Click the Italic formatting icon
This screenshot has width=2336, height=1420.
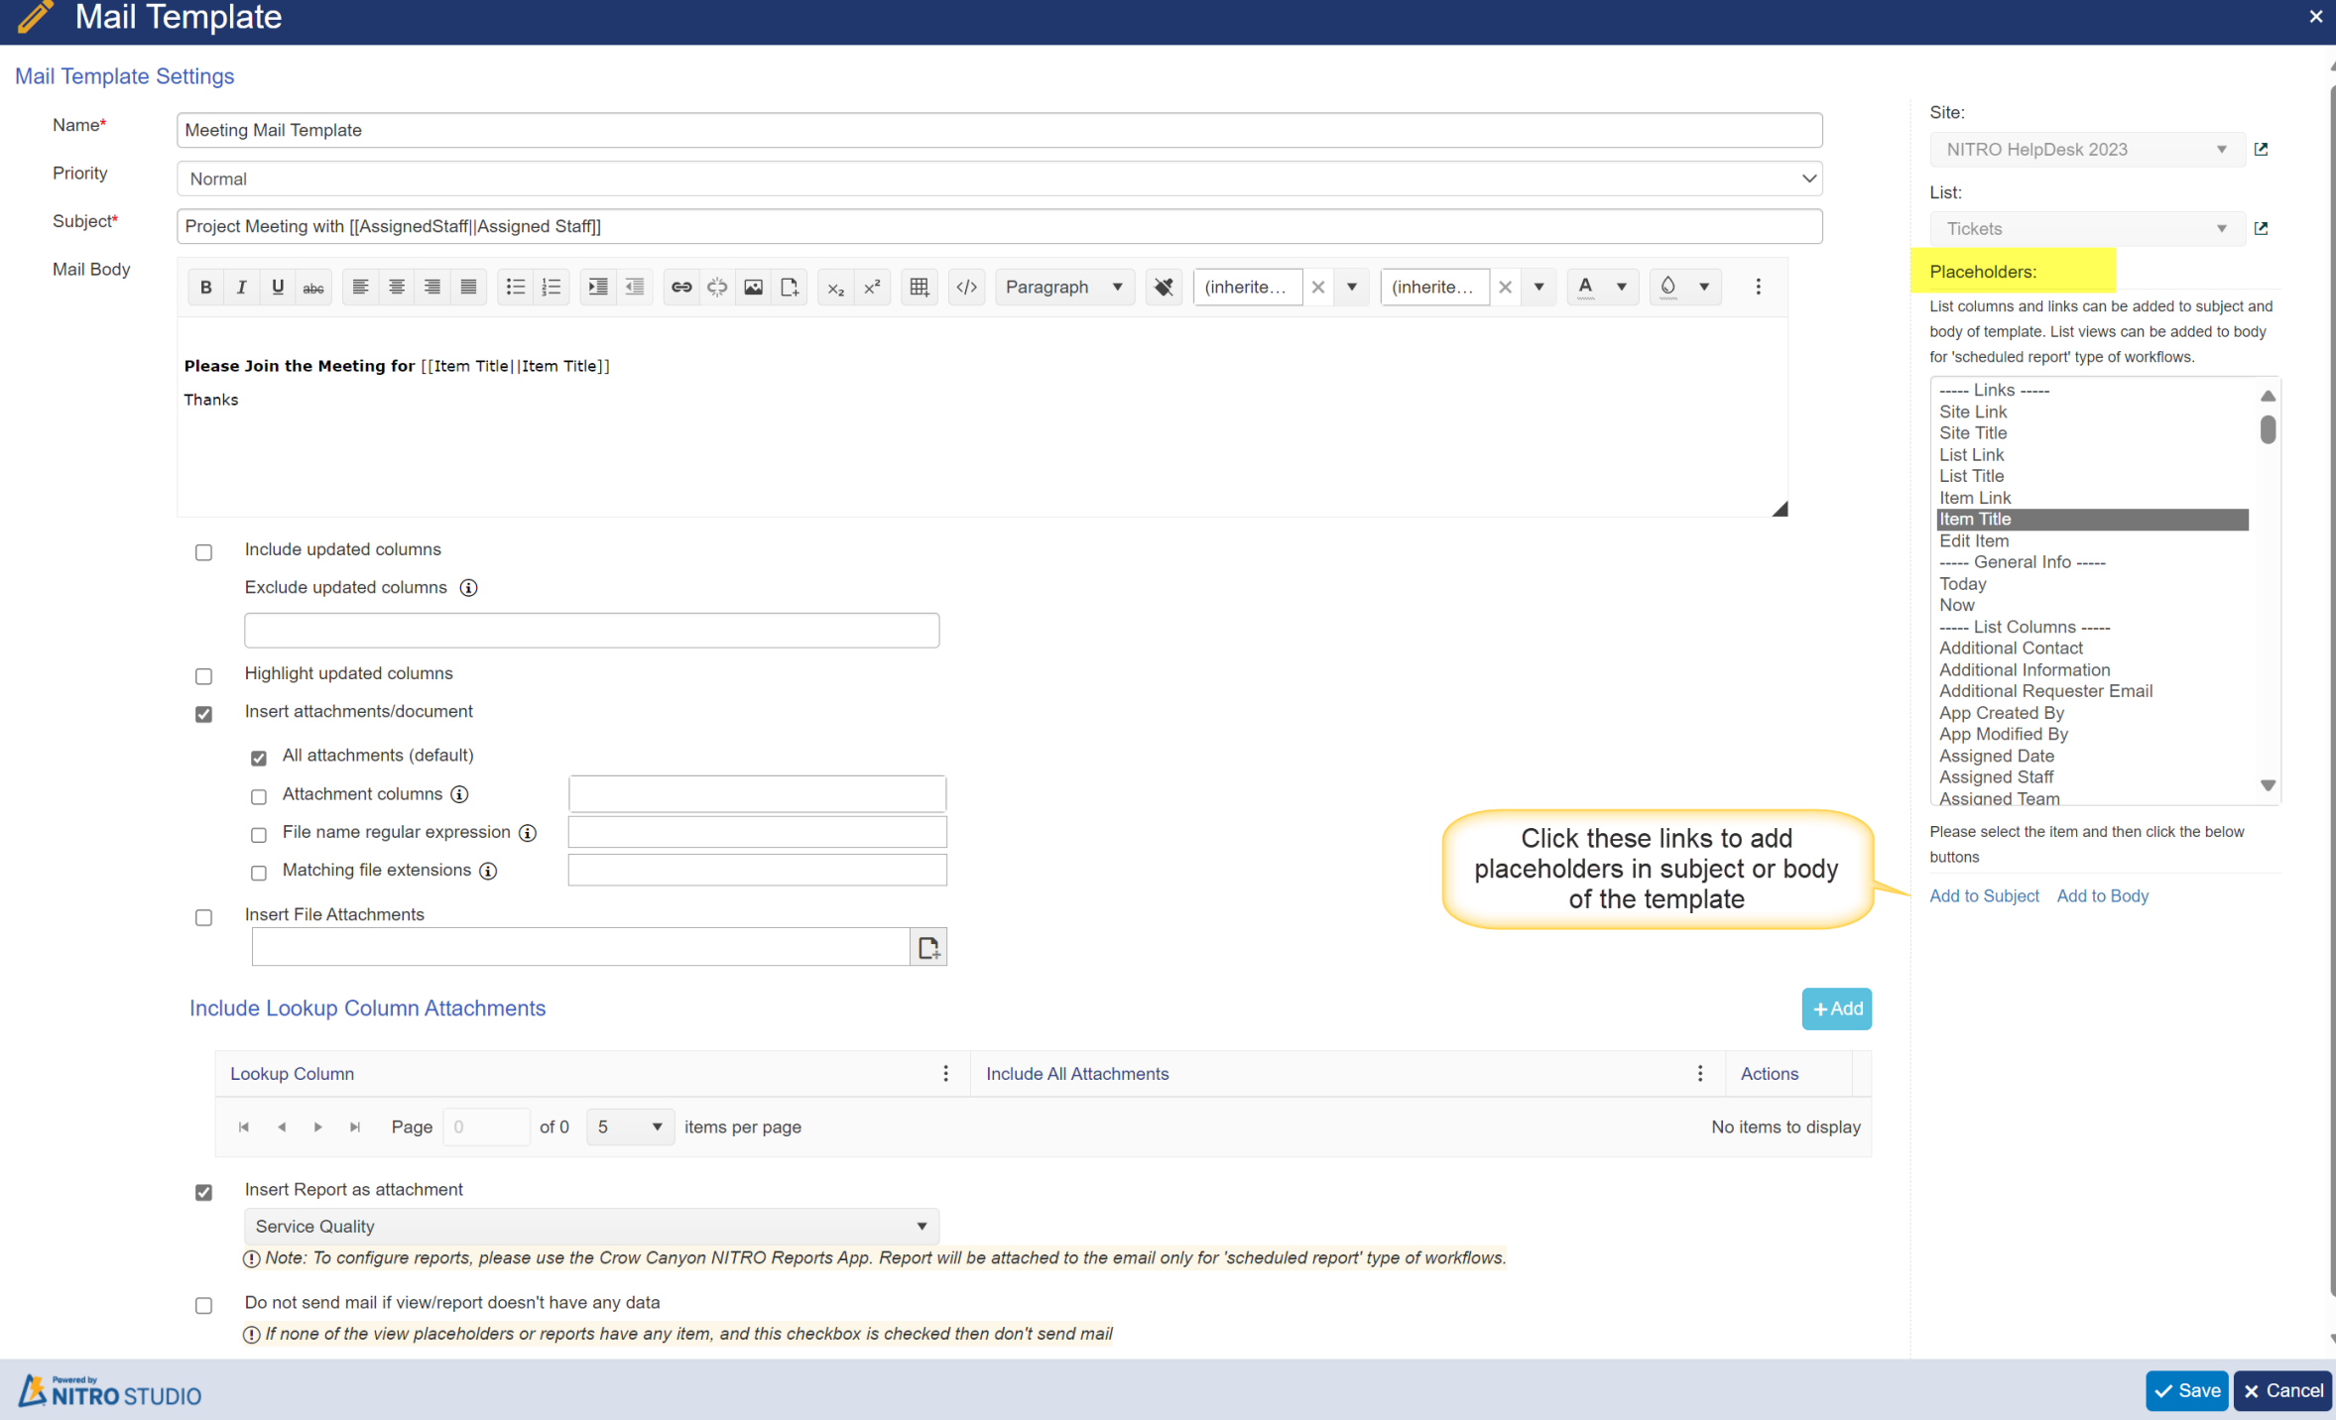[x=239, y=287]
